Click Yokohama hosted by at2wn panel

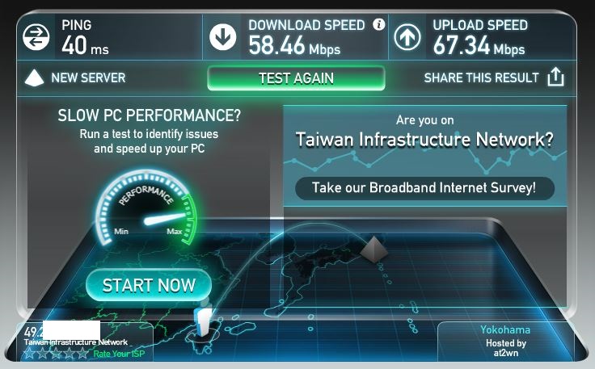click(x=505, y=341)
